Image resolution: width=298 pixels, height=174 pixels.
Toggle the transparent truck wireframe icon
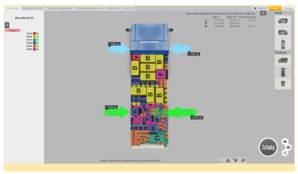coord(220,161)
